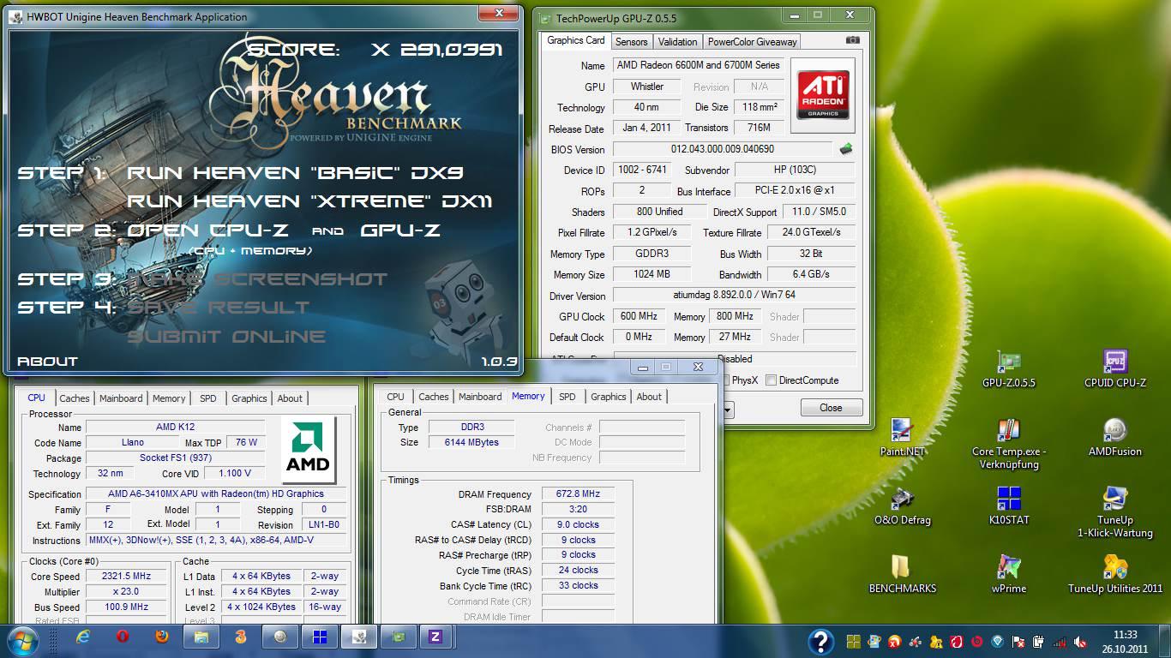The image size is (1171, 658).
Task: Click the Memory Size value 6144 MBytes
Action: (471, 442)
